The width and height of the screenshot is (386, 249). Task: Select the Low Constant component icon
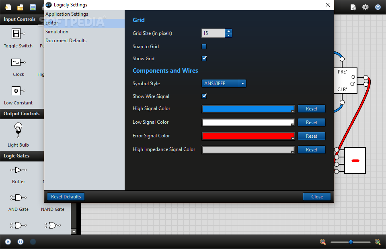pos(18,91)
